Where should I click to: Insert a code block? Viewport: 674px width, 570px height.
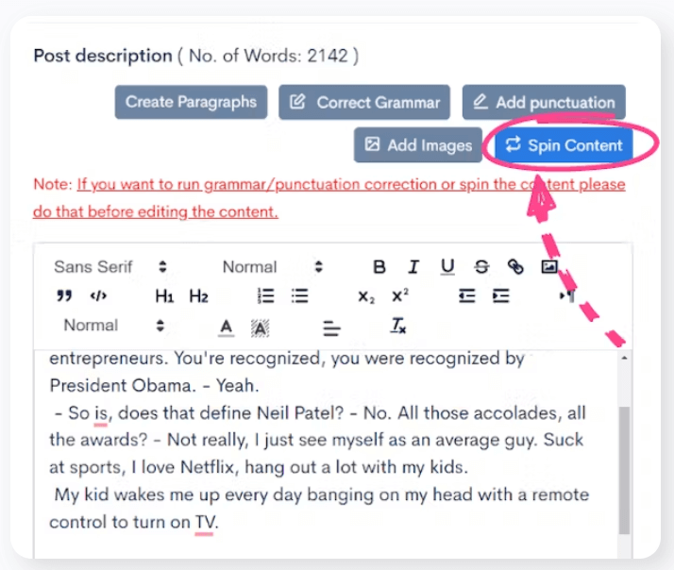(x=98, y=296)
